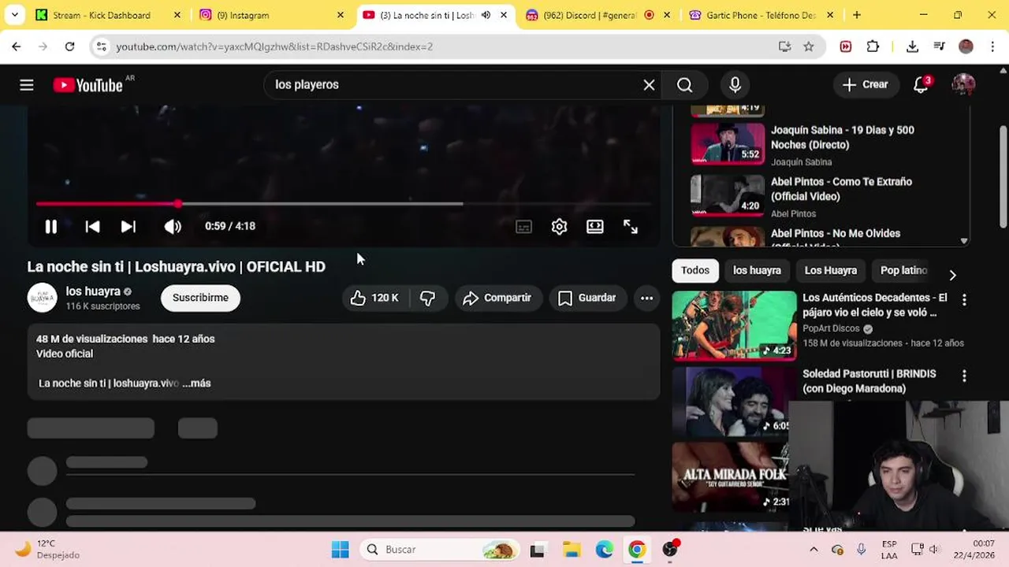Switch to theater mode view

[x=595, y=227]
